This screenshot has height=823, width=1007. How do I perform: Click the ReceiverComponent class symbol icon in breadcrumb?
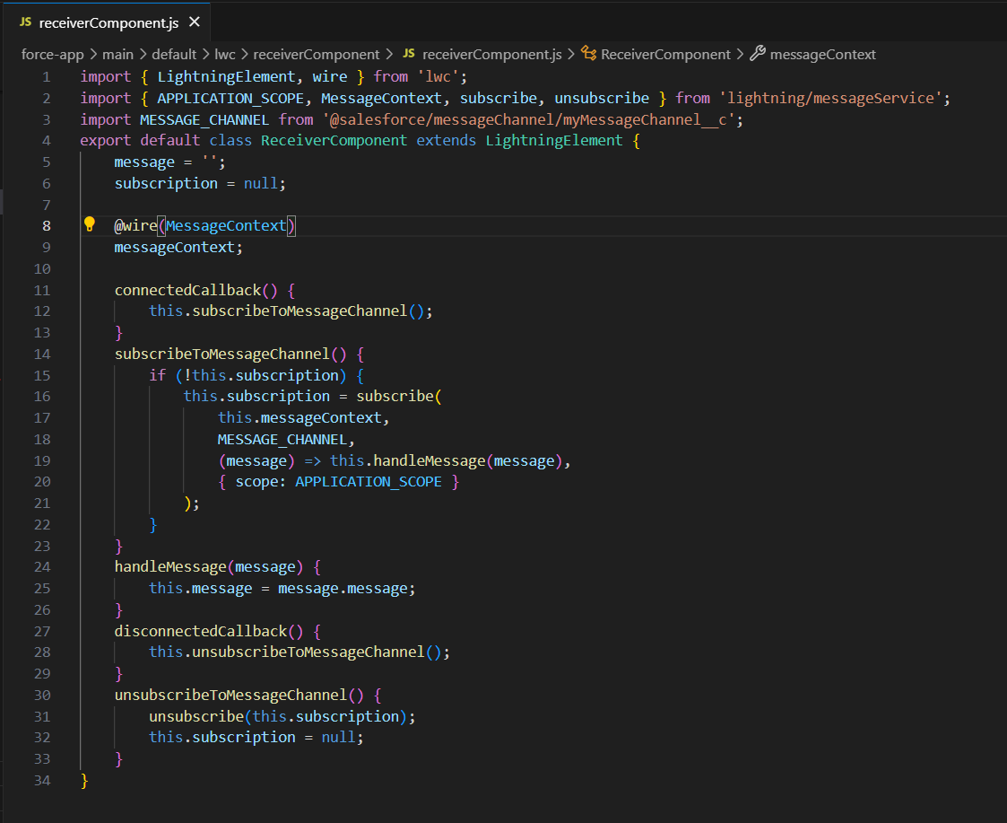click(x=588, y=54)
